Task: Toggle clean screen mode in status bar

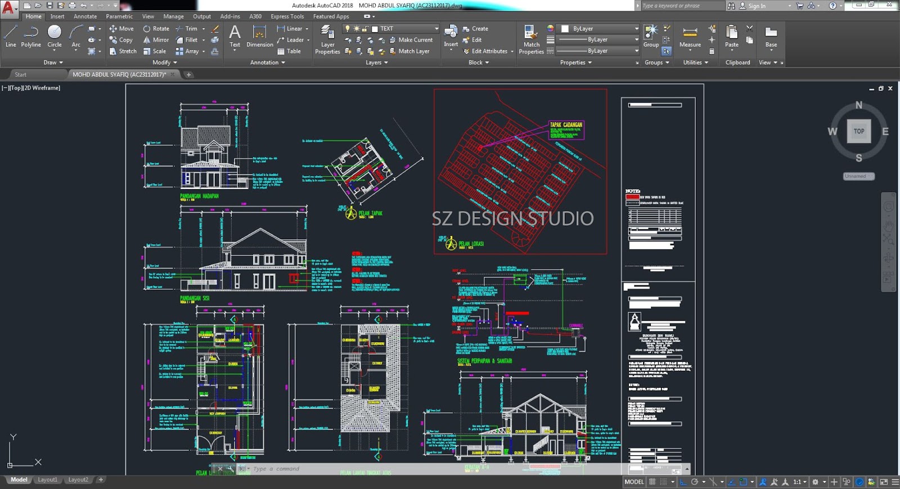Action: [x=884, y=482]
